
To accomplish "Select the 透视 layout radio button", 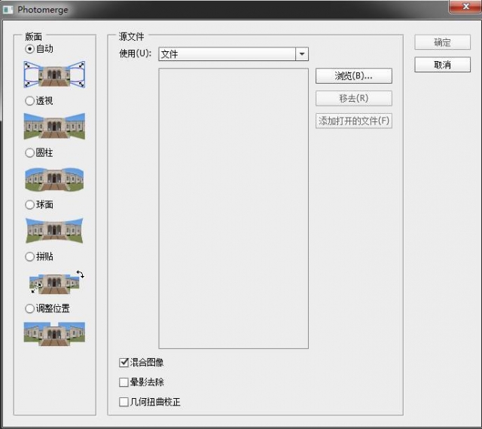I will [x=29, y=101].
